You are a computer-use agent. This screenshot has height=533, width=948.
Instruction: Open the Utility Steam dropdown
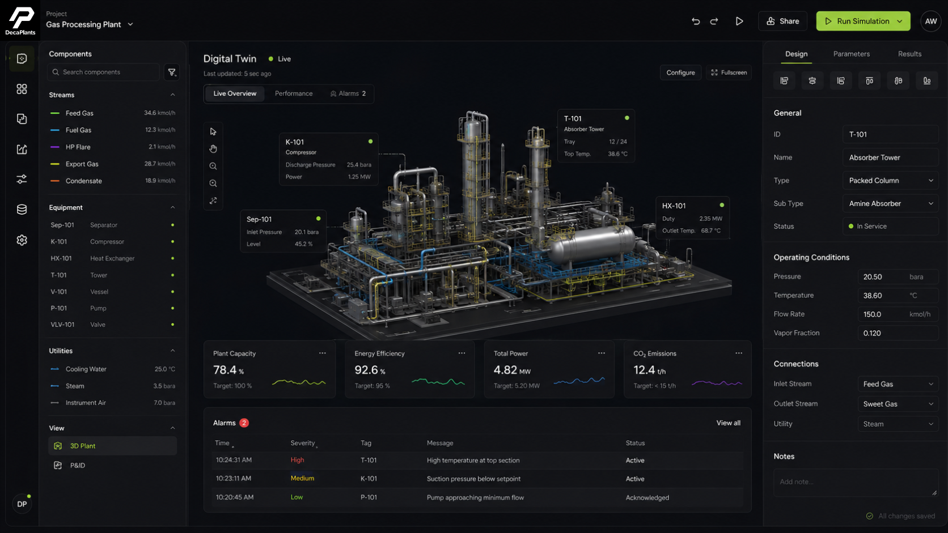[898, 424]
